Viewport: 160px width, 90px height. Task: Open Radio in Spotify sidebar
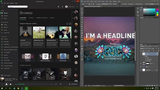5,18
